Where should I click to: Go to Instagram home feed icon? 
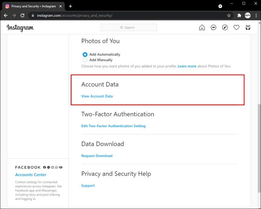(202, 28)
